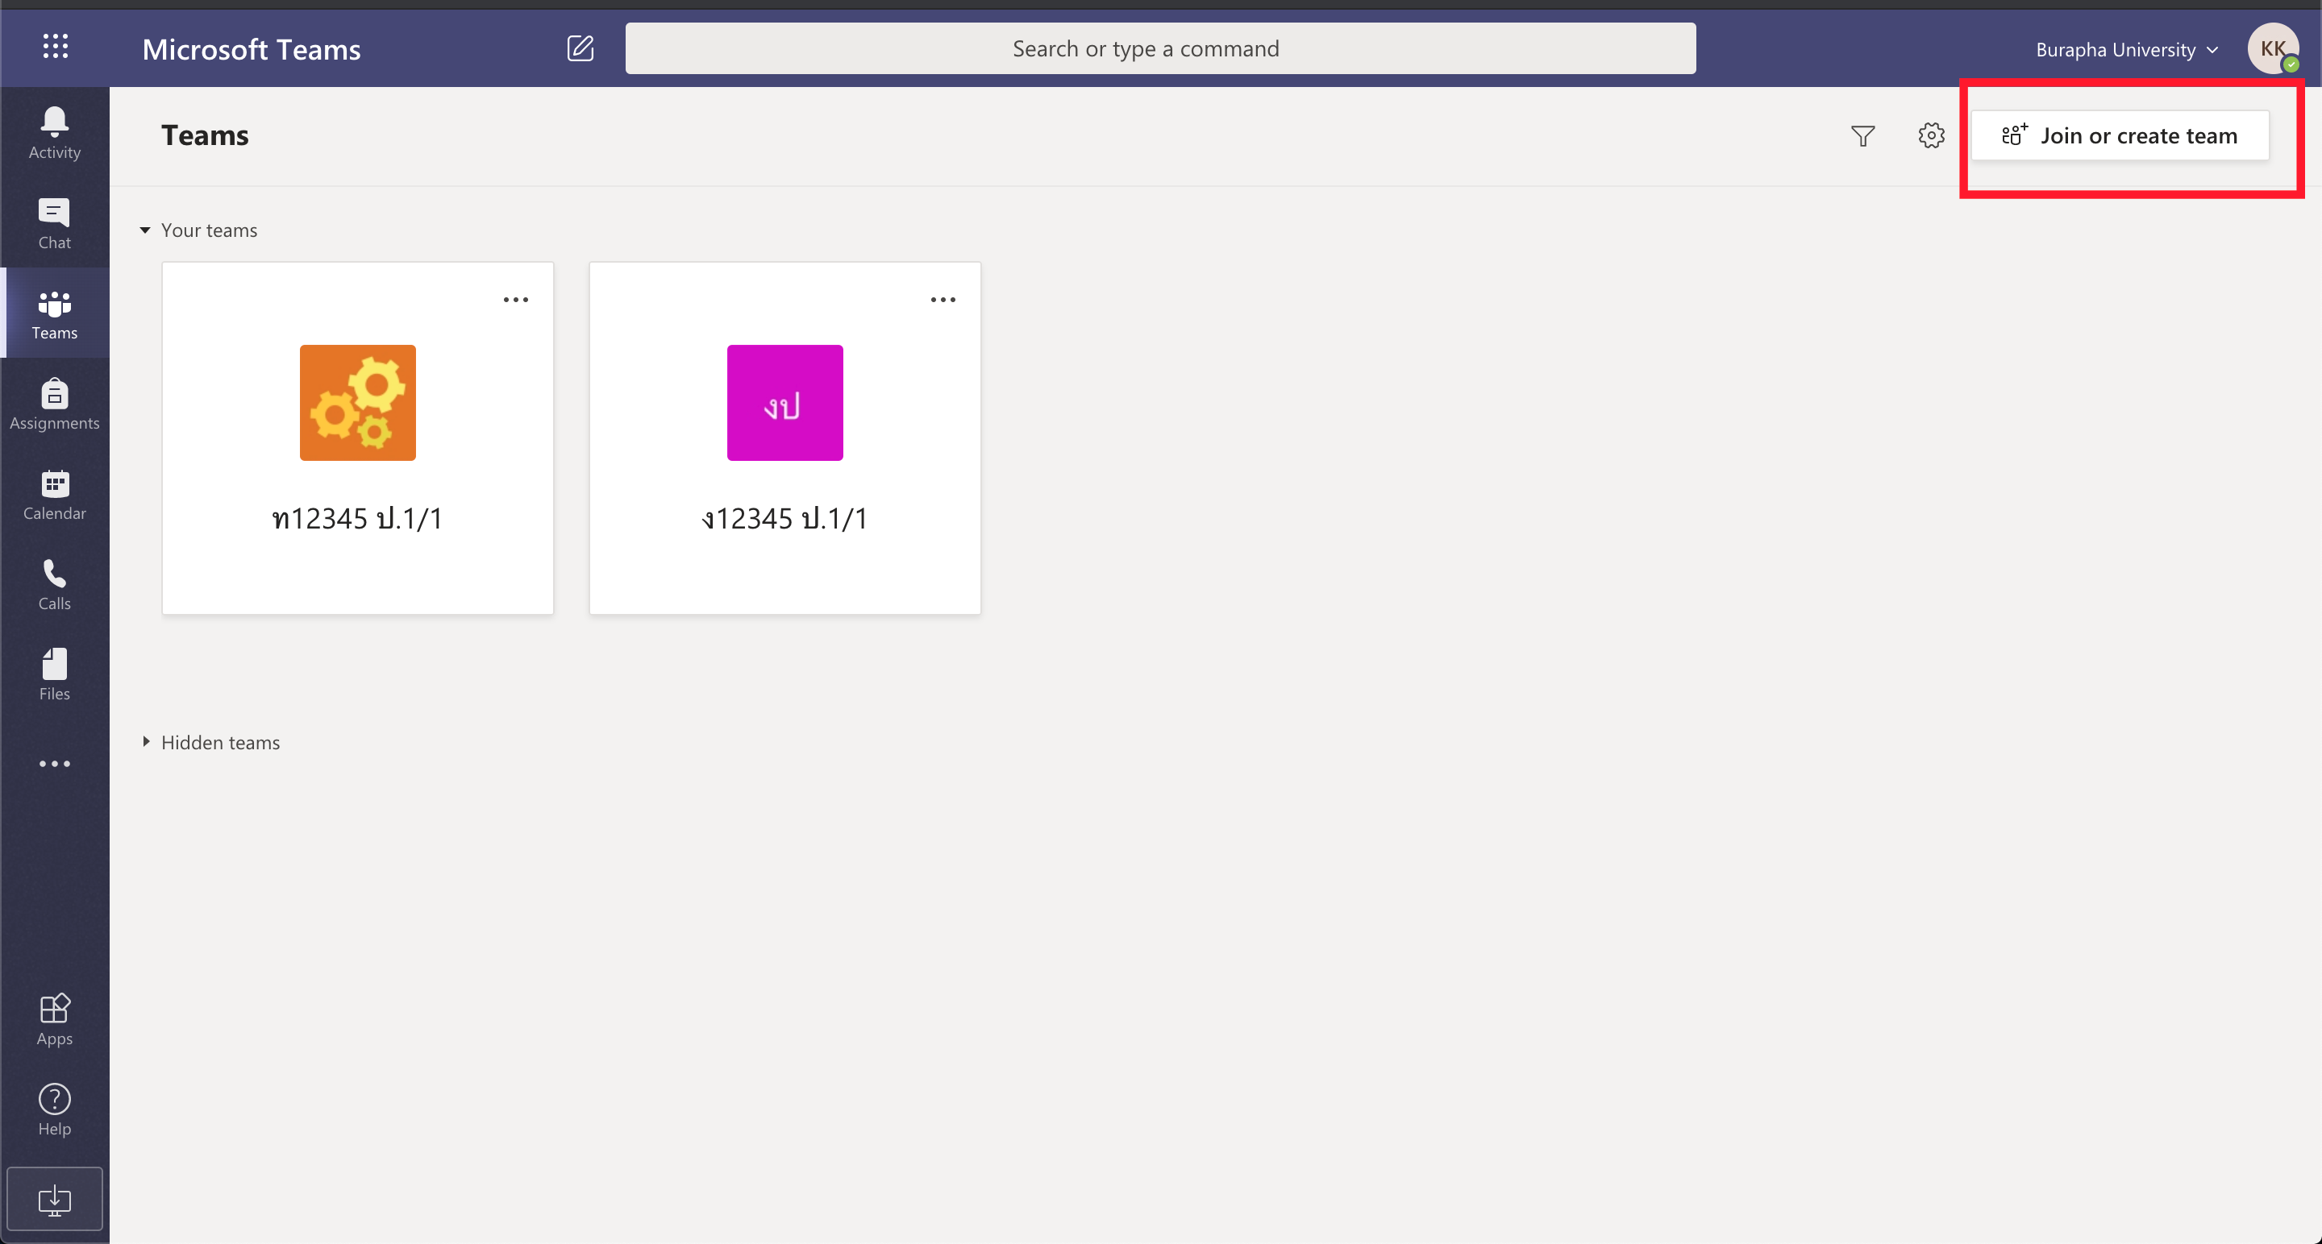Click the filter teams funnel icon

[x=1863, y=136]
